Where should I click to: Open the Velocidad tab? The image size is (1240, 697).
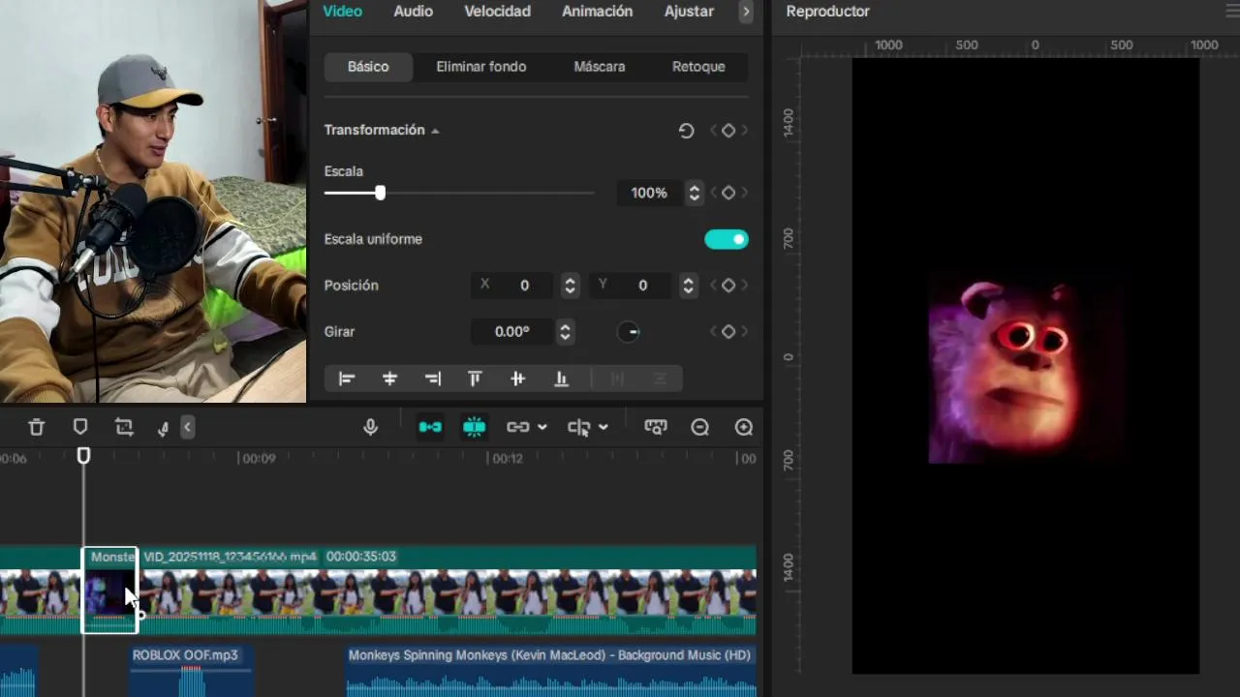coord(497,12)
